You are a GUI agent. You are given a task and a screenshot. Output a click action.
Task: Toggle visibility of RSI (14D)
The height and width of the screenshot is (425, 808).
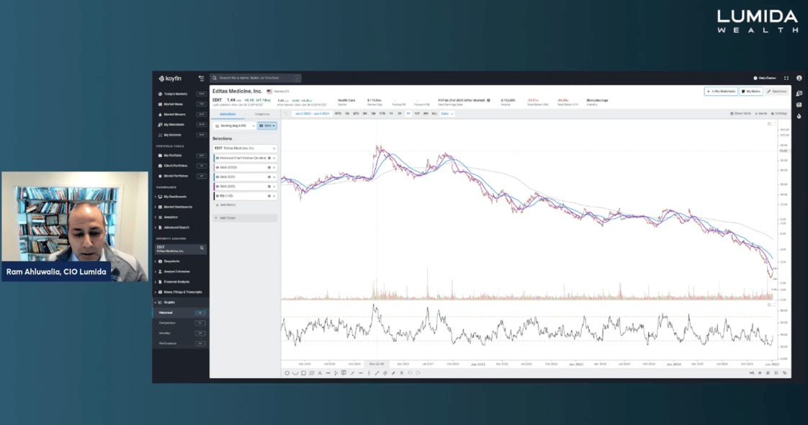217,196
